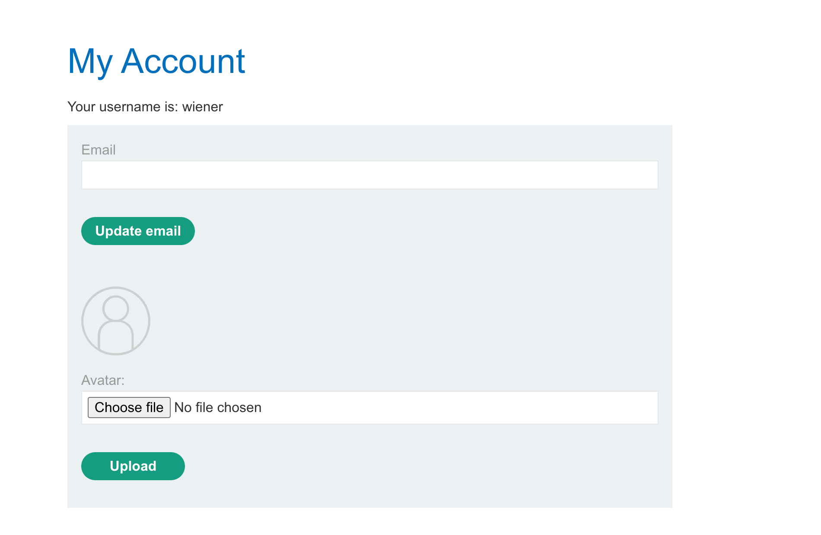Click the My Account page heading
Viewport: 821px width, 535px height.
click(x=156, y=61)
